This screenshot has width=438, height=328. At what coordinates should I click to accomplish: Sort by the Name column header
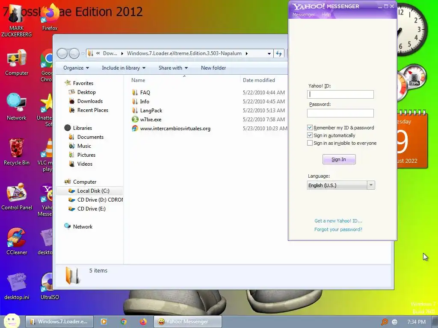click(138, 80)
